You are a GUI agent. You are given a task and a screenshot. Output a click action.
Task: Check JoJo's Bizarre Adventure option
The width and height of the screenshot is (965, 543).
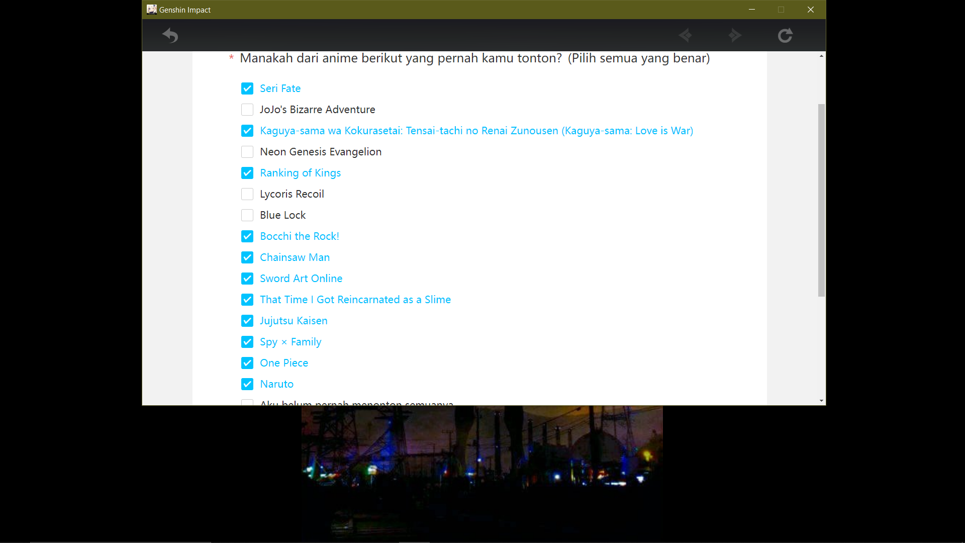247,110
